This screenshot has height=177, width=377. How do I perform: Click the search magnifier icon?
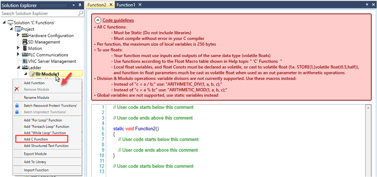[81, 13]
